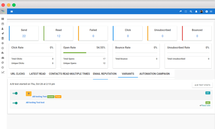Toggle the AB testing Test variant switch
This screenshot has height=129, width=215.
[x=15, y=93]
